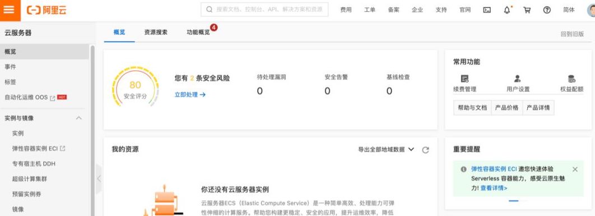The width and height of the screenshot is (595, 216).
Task: Open the 费用 top menu
Action: pos(346,10)
